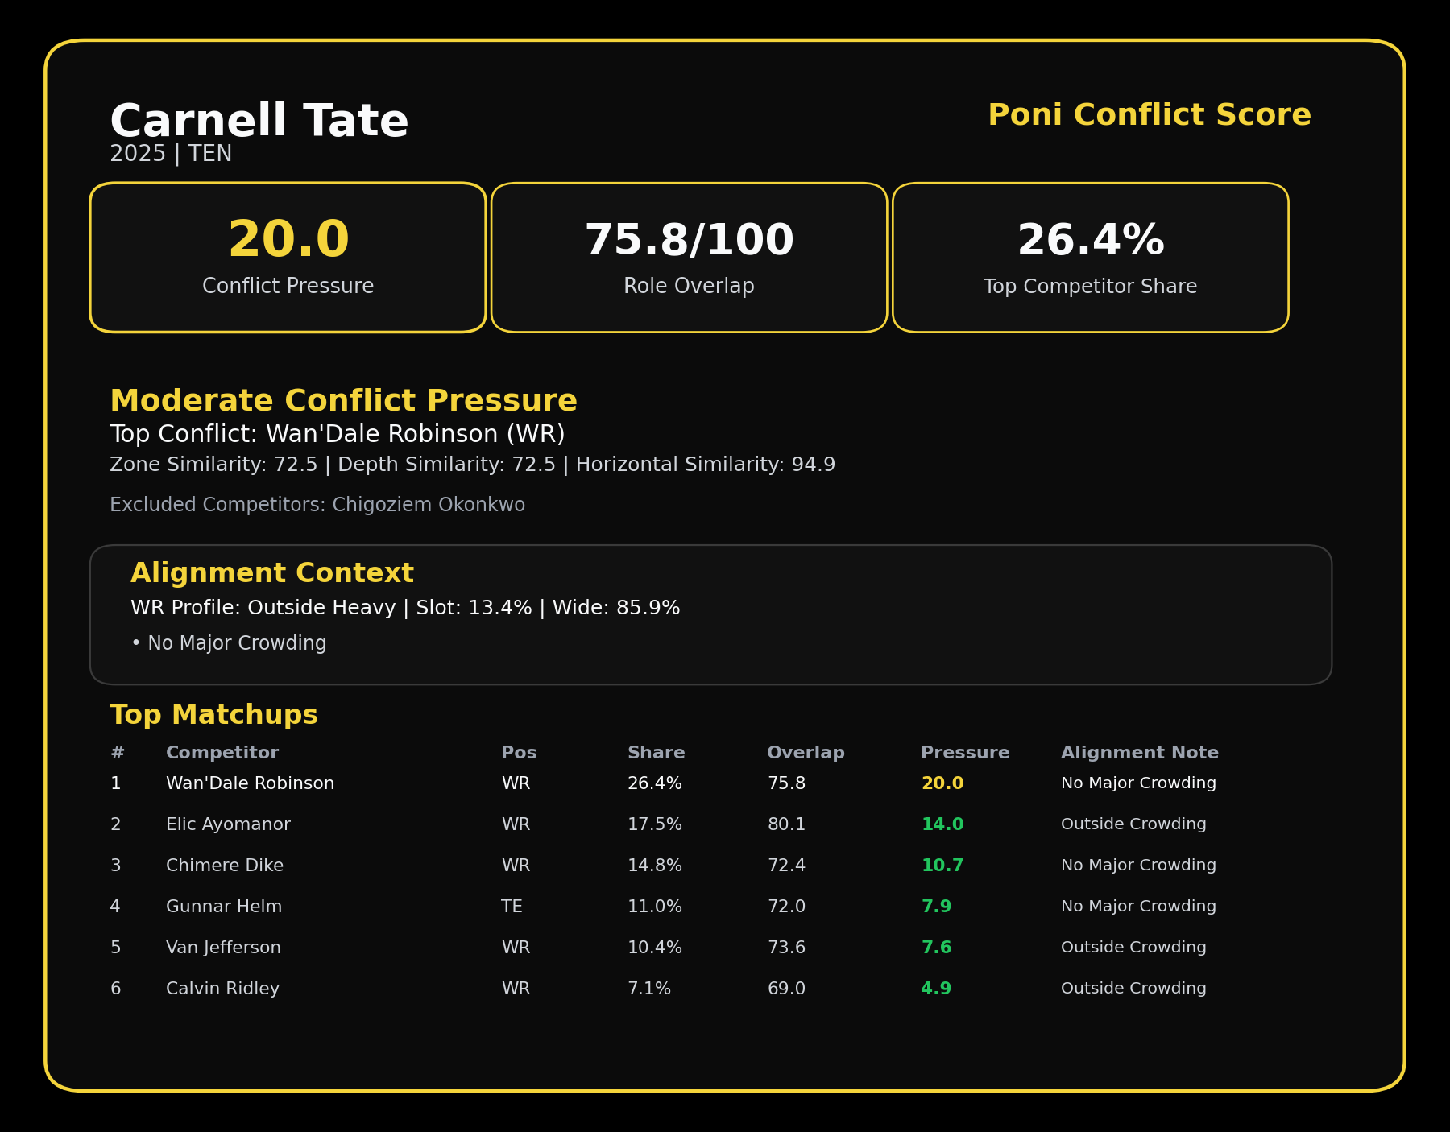1450x1132 pixels.
Task: Click the "72.4" overlap value
Action: click(786, 866)
